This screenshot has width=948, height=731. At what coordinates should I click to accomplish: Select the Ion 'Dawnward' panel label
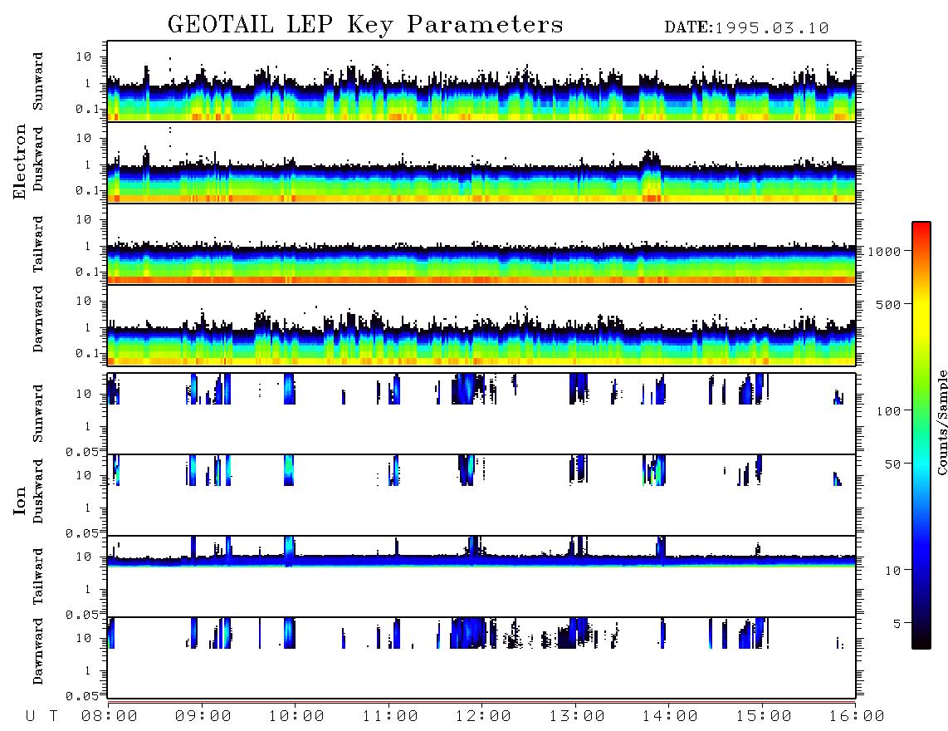pos(38,651)
